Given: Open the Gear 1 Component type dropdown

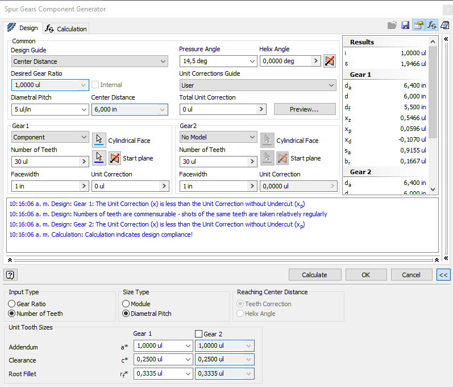Looking at the screenshot, I should pos(51,137).
